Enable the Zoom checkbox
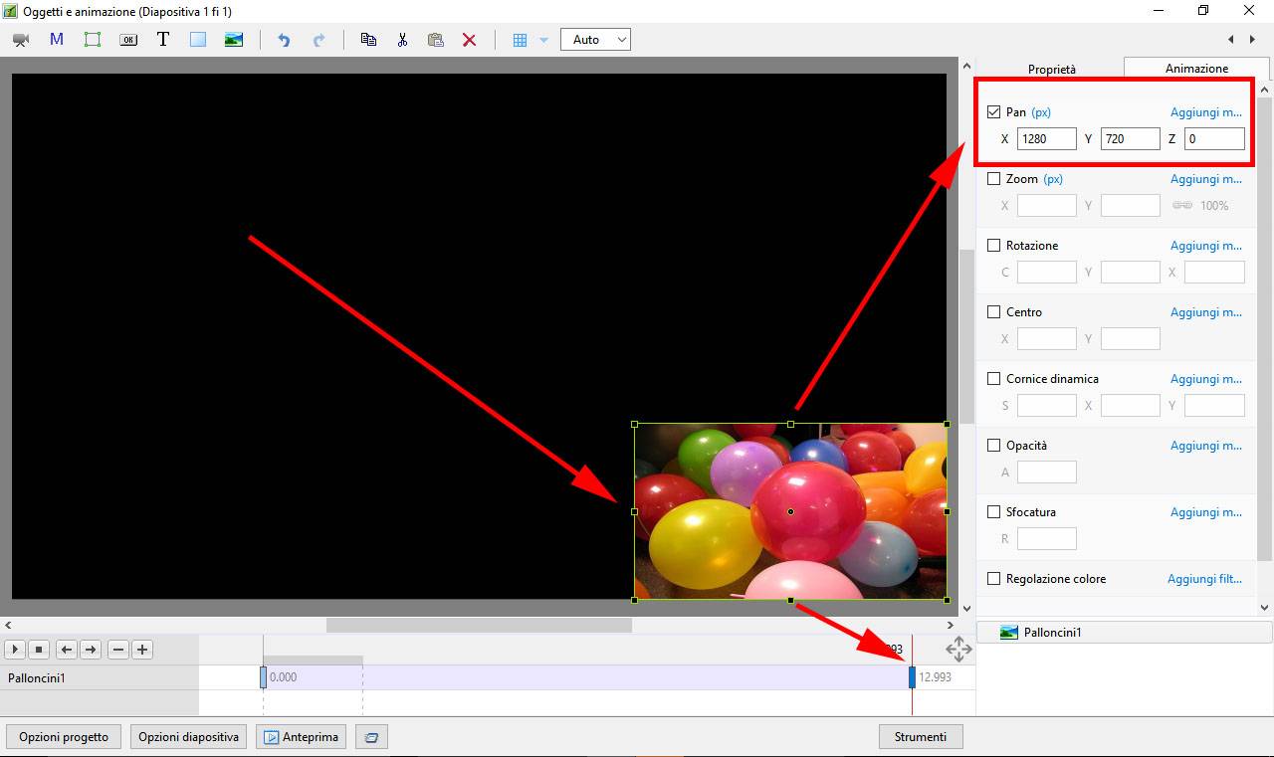 coord(993,179)
